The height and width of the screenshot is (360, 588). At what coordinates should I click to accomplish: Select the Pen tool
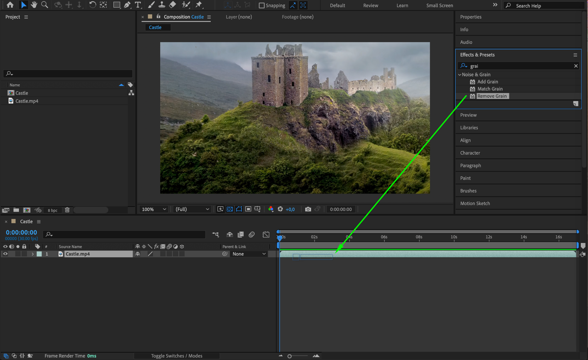click(127, 5)
